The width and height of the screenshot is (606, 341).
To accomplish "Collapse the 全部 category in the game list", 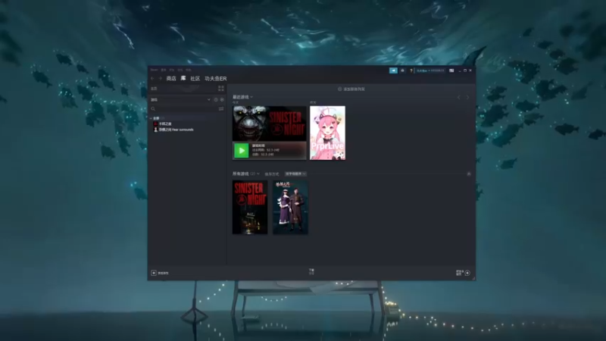I will (151, 118).
